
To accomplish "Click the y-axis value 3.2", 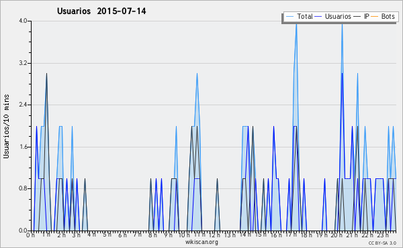I will 23,63.
